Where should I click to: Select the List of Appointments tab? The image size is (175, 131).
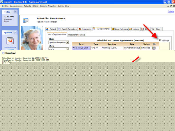click(x=57, y=35)
